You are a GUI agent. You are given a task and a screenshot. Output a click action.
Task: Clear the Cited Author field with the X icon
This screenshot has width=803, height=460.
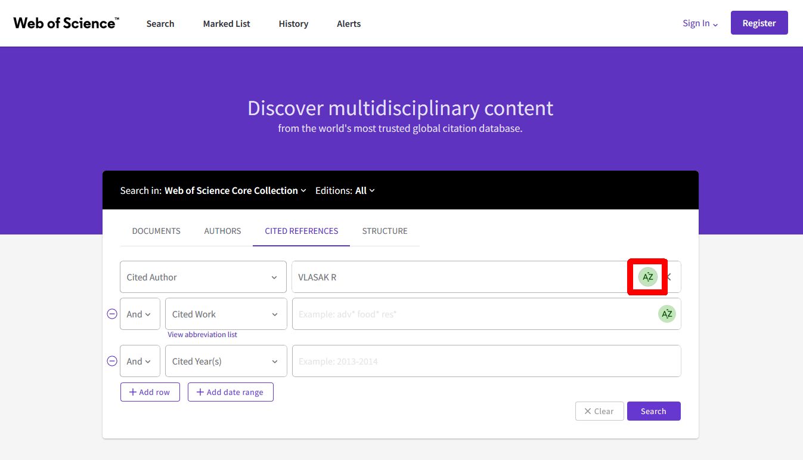point(669,277)
